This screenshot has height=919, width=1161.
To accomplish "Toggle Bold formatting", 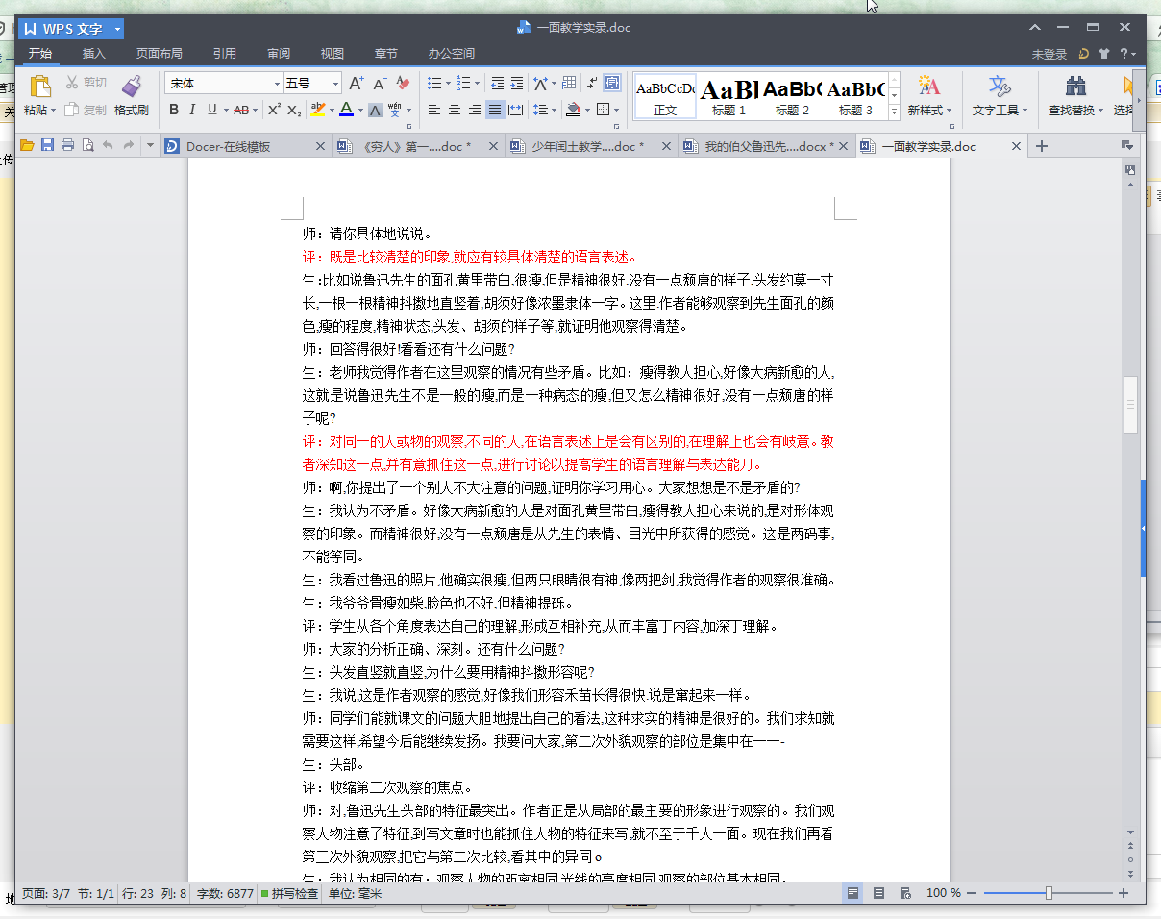I will pos(174,110).
